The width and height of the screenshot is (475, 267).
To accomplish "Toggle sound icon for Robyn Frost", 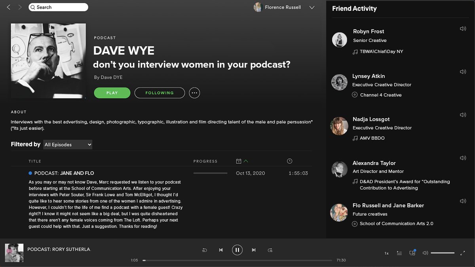I will pyautogui.click(x=463, y=28).
